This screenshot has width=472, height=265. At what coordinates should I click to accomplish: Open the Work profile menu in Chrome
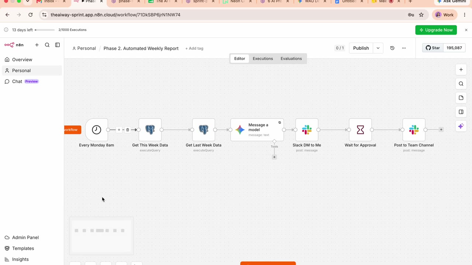(444, 15)
